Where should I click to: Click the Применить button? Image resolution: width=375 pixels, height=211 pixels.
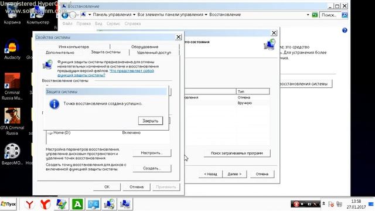point(166,187)
